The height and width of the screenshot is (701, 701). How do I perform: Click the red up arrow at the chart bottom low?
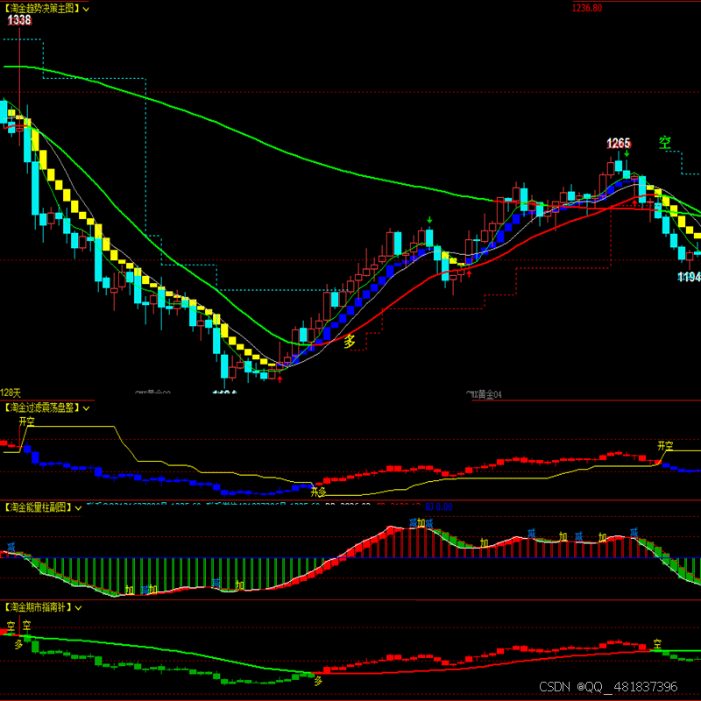pyautogui.click(x=280, y=379)
